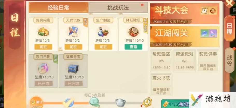Click the 契灵闲趣 treasure pile icon
236x108 pixels.
coord(43,32)
